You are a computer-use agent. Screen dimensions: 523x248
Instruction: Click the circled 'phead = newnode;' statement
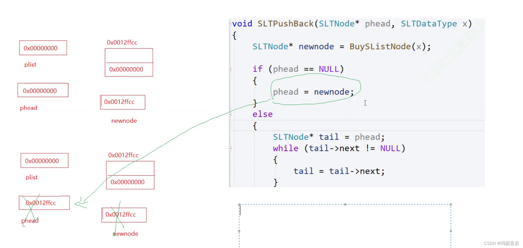313,92
